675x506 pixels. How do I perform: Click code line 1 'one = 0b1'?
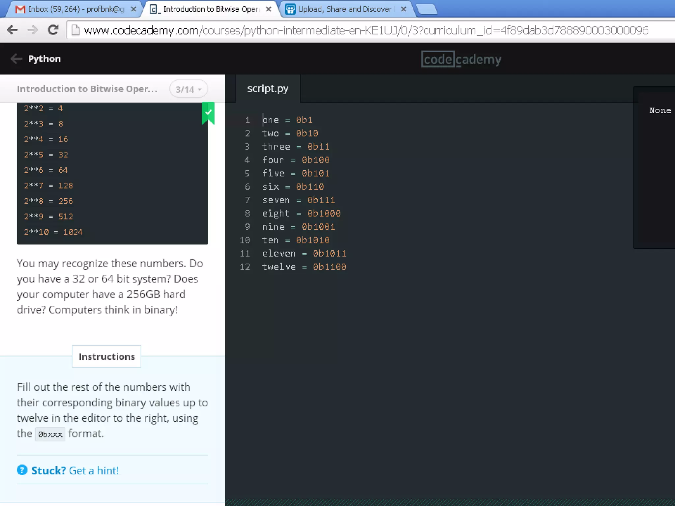point(287,120)
